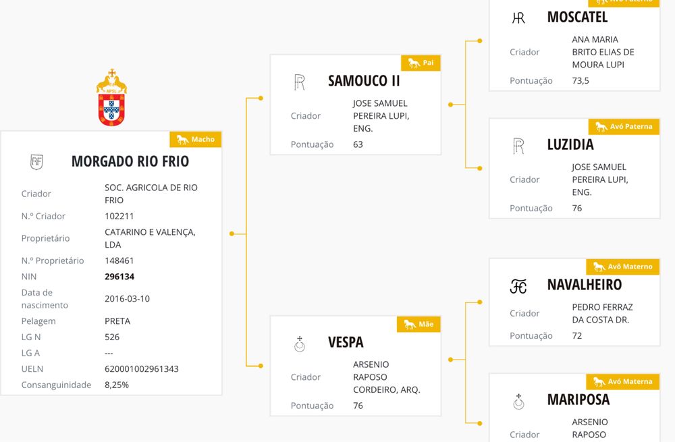
Task: Click the yellow Macho horse badge
Action: pyautogui.click(x=195, y=140)
